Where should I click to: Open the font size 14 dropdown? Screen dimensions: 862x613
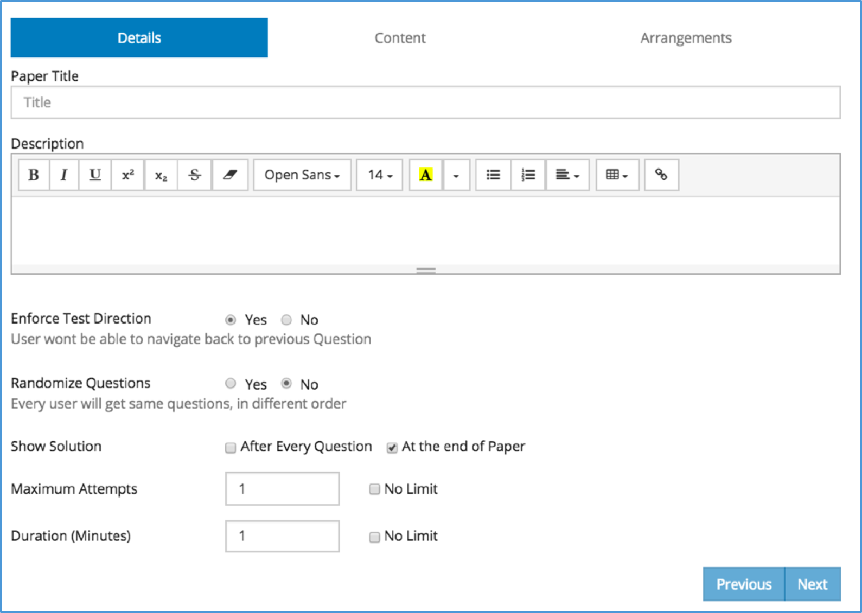[x=380, y=175]
